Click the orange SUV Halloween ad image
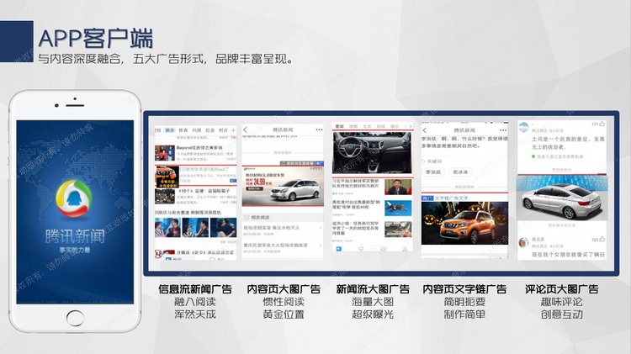The height and width of the screenshot is (354, 631). click(x=464, y=224)
